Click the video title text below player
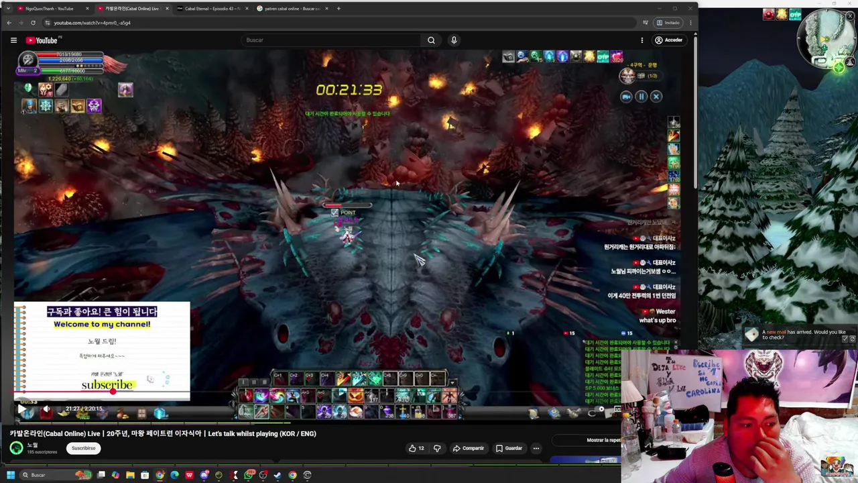This screenshot has width=858, height=483. 163,433
